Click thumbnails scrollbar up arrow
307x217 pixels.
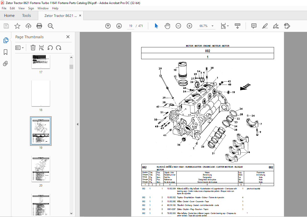click(x=71, y=57)
